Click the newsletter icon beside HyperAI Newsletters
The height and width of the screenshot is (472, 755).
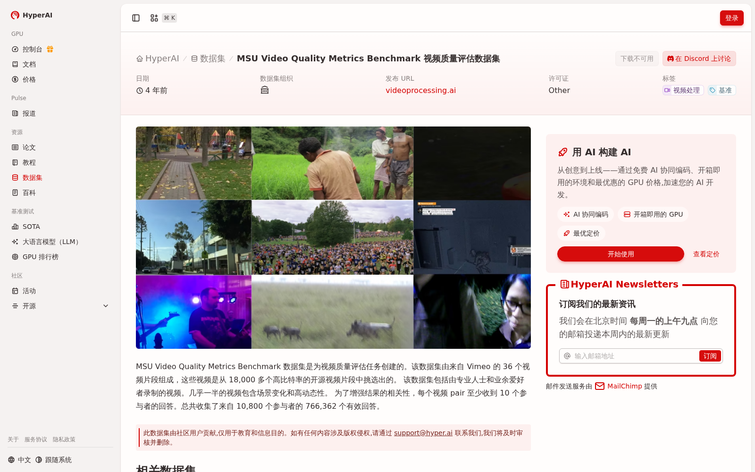(x=564, y=284)
